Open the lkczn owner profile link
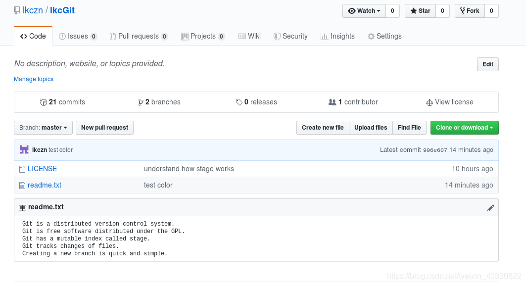Image resolution: width=526 pixels, height=285 pixels. coord(33,10)
